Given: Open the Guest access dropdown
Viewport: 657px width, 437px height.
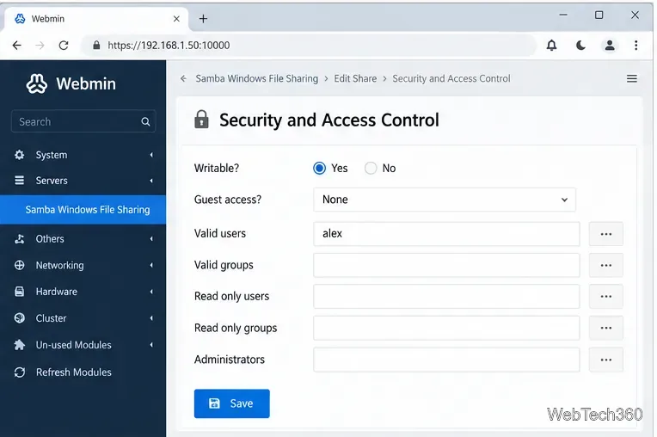Looking at the screenshot, I should (444, 200).
